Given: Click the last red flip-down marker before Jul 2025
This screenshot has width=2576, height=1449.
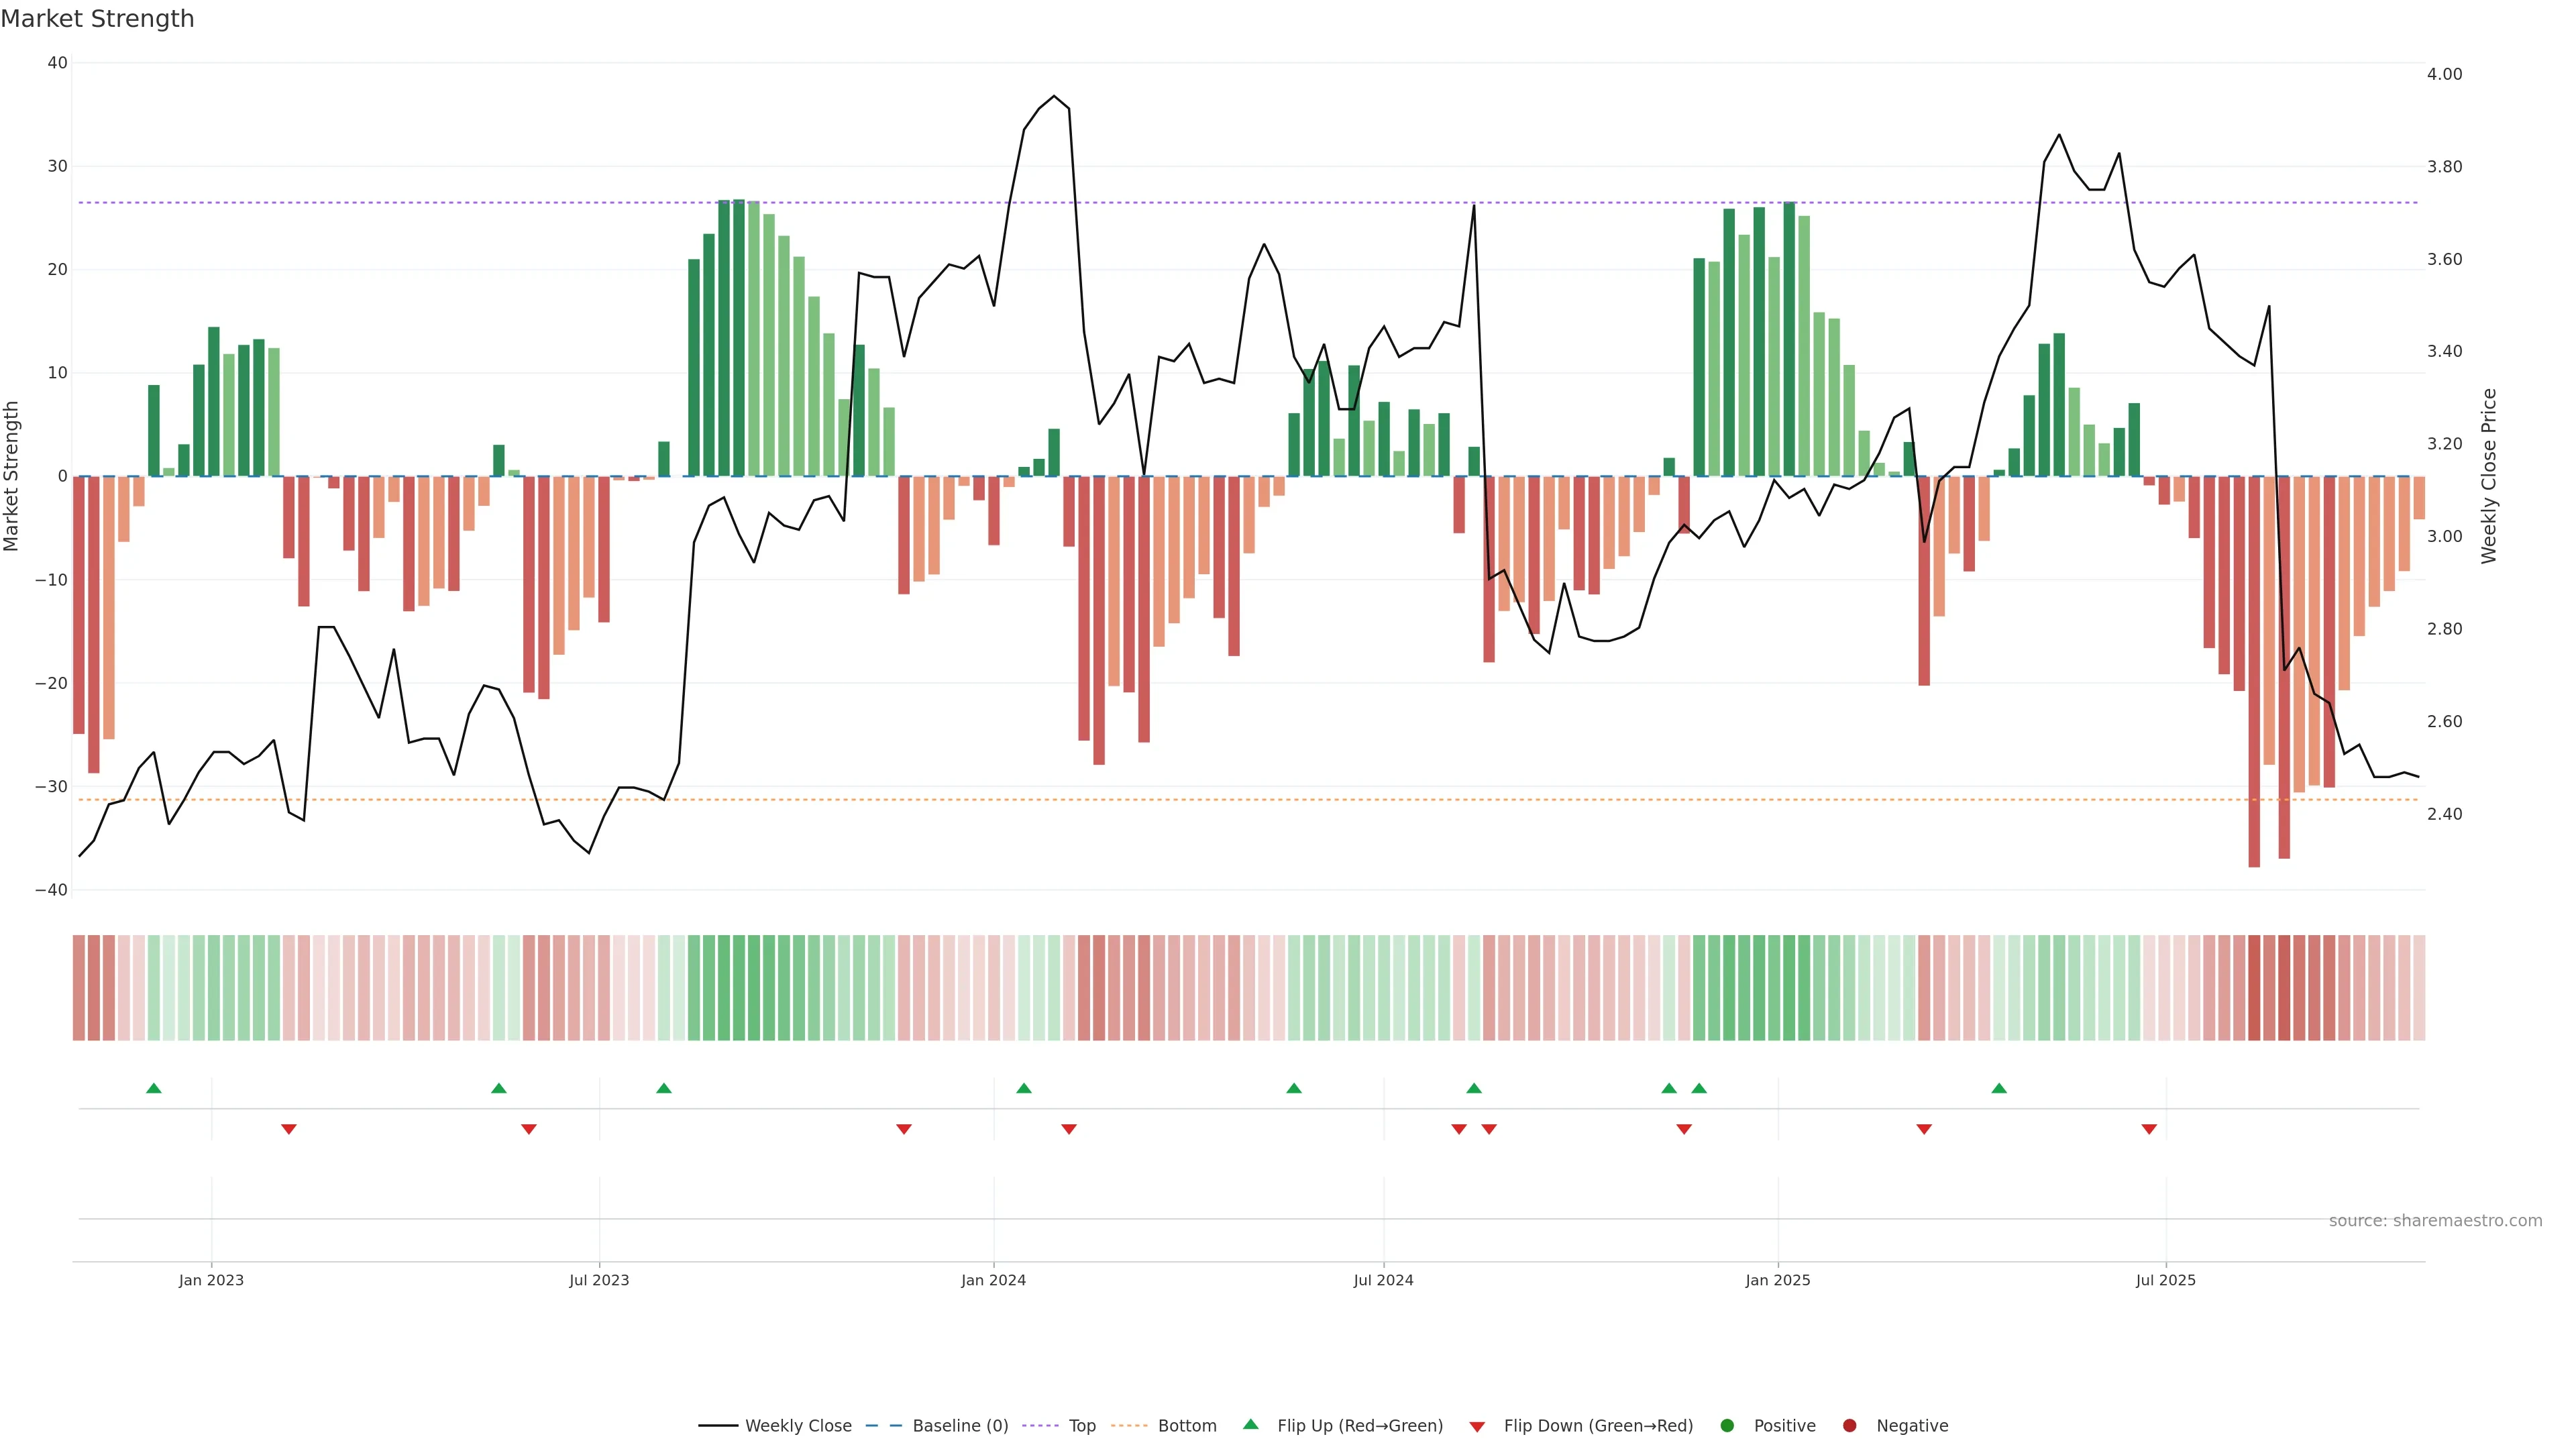Looking at the screenshot, I should click(2149, 1129).
